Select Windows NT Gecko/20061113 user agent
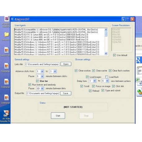 [x=57, y=50]
